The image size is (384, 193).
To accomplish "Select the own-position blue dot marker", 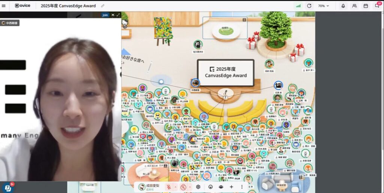I will 161,82.
